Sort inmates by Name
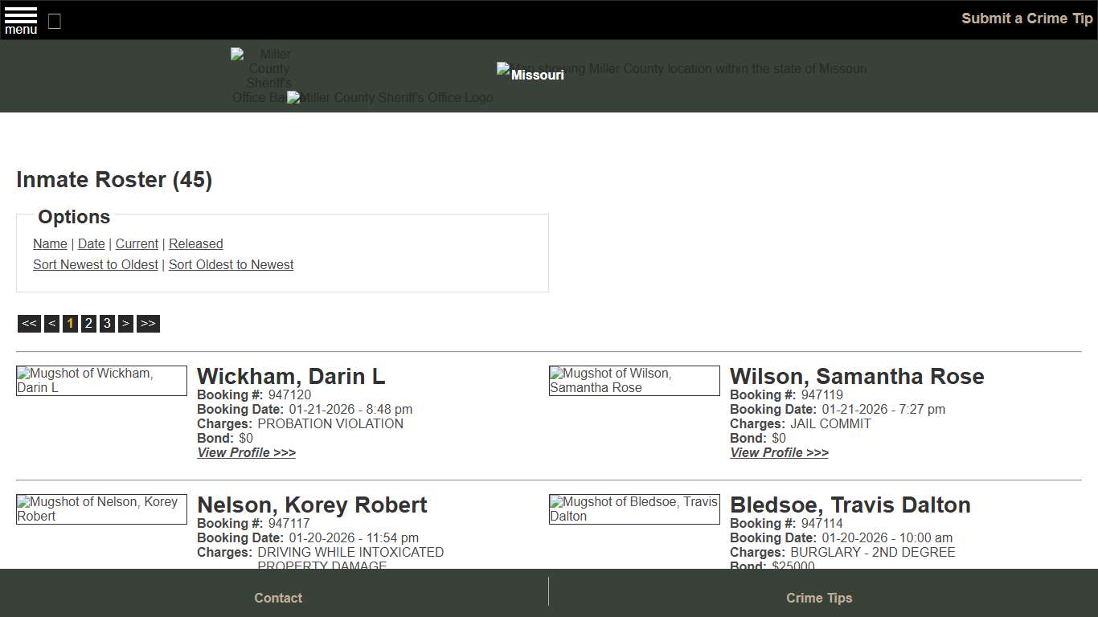 (50, 243)
